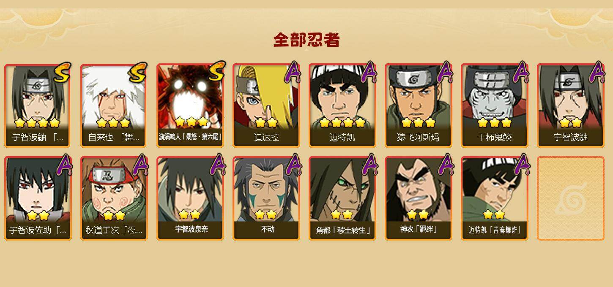
Task: Pick the 干柿鬼鲛 ninja card
Action: [494, 106]
